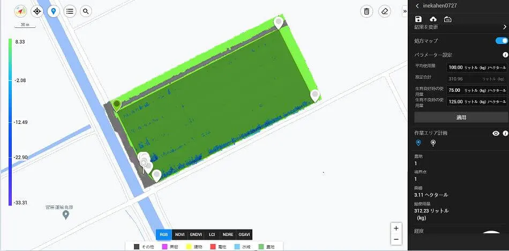Open the map search magnifier
Viewport: 509px width, 251px height.
coord(86,11)
